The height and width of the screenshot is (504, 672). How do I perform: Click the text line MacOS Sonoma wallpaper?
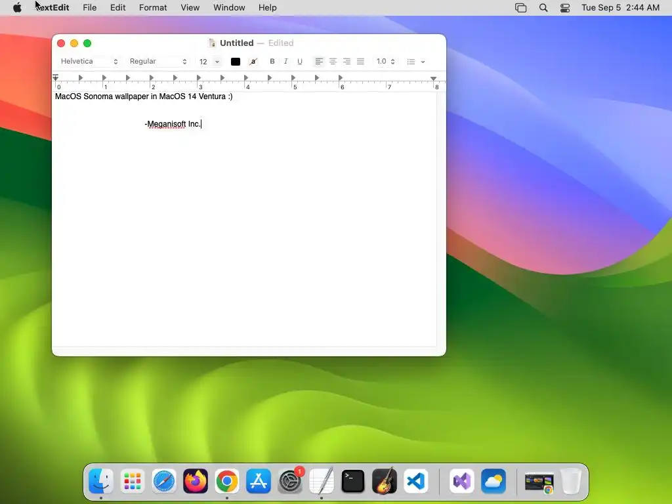pyautogui.click(x=144, y=96)
